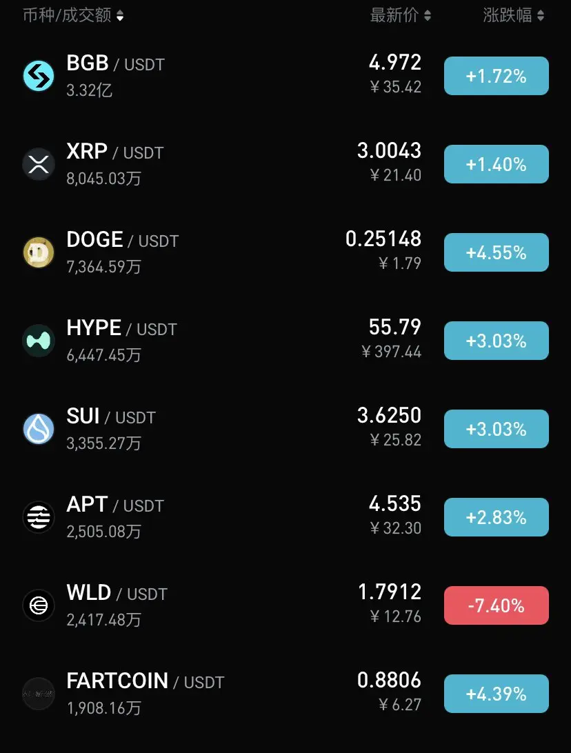Sort list by 最新价 arrows
The image size is (571, 753).
point(428,16)
